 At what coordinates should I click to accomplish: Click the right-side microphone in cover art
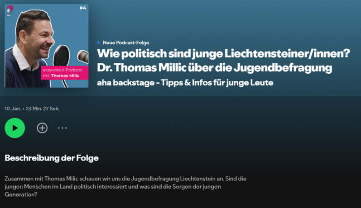83,56
